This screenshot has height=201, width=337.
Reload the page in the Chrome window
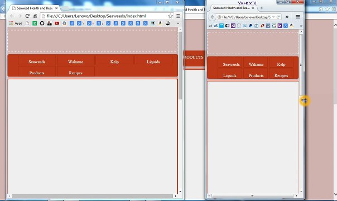pyautogui.click(x=27, y=16)
